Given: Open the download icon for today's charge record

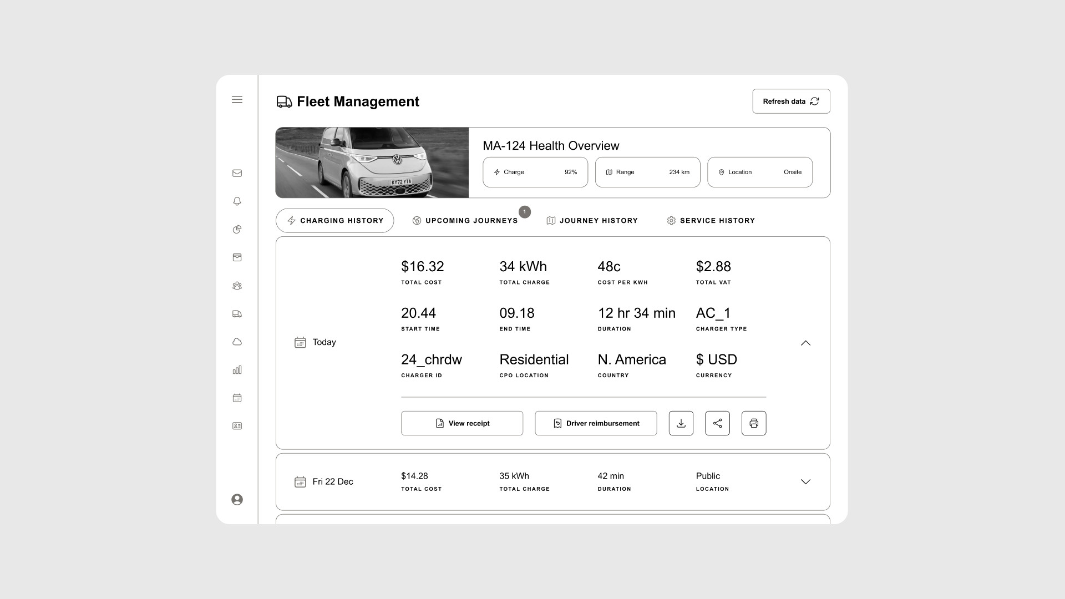Looking at the screenshot, I should pos(681,423).
